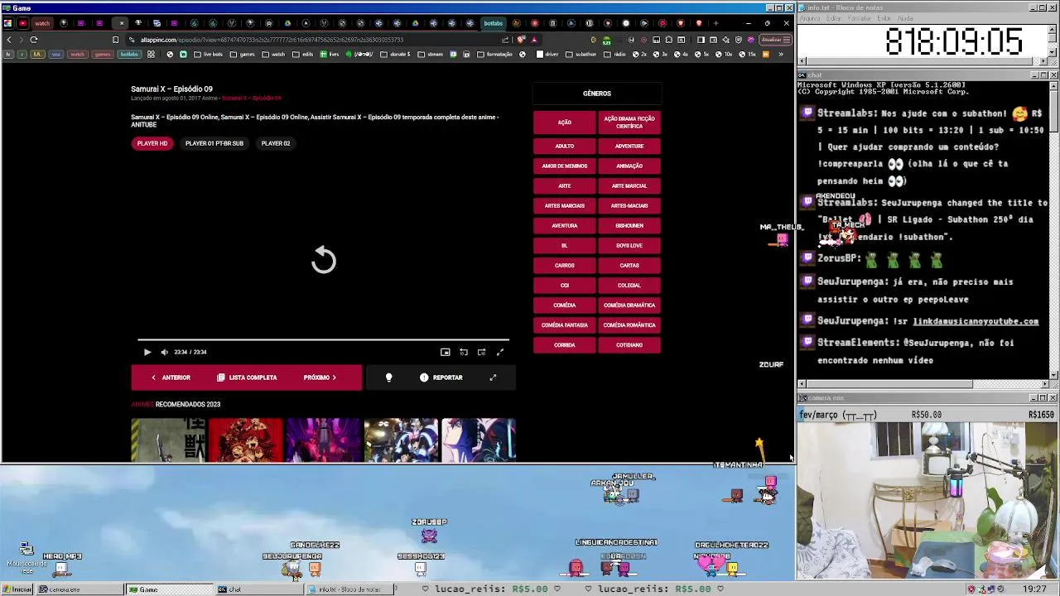Switch to PLAYER 02 source
This screenshot has width=1060, height=596.
click(276, 143)
